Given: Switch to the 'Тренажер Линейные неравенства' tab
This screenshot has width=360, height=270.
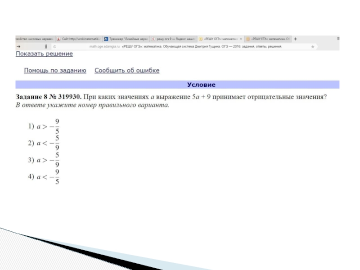Looking at the screenshot, I should coord(126,39).
